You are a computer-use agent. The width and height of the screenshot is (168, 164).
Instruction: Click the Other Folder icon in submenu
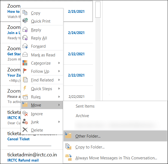point(68,135)
